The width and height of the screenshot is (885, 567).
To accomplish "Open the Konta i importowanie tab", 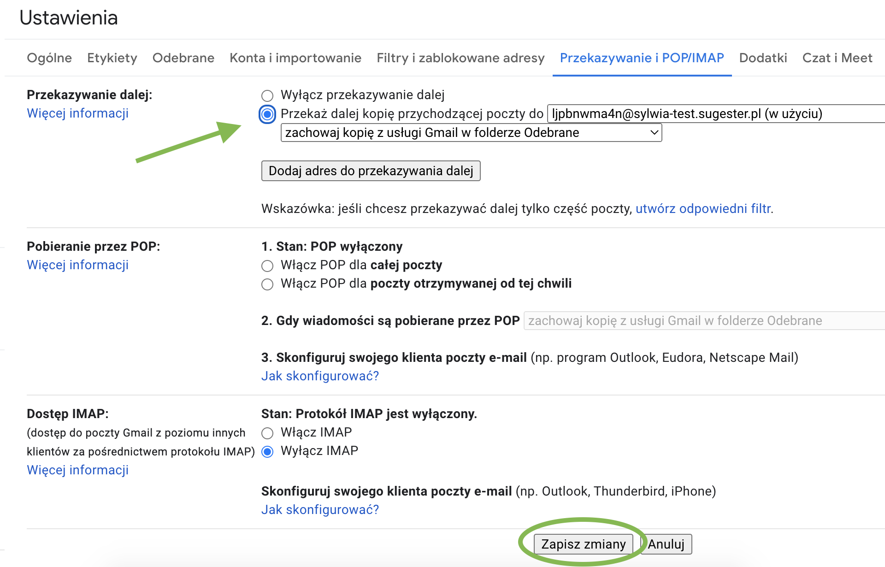I will click(295, 58).
